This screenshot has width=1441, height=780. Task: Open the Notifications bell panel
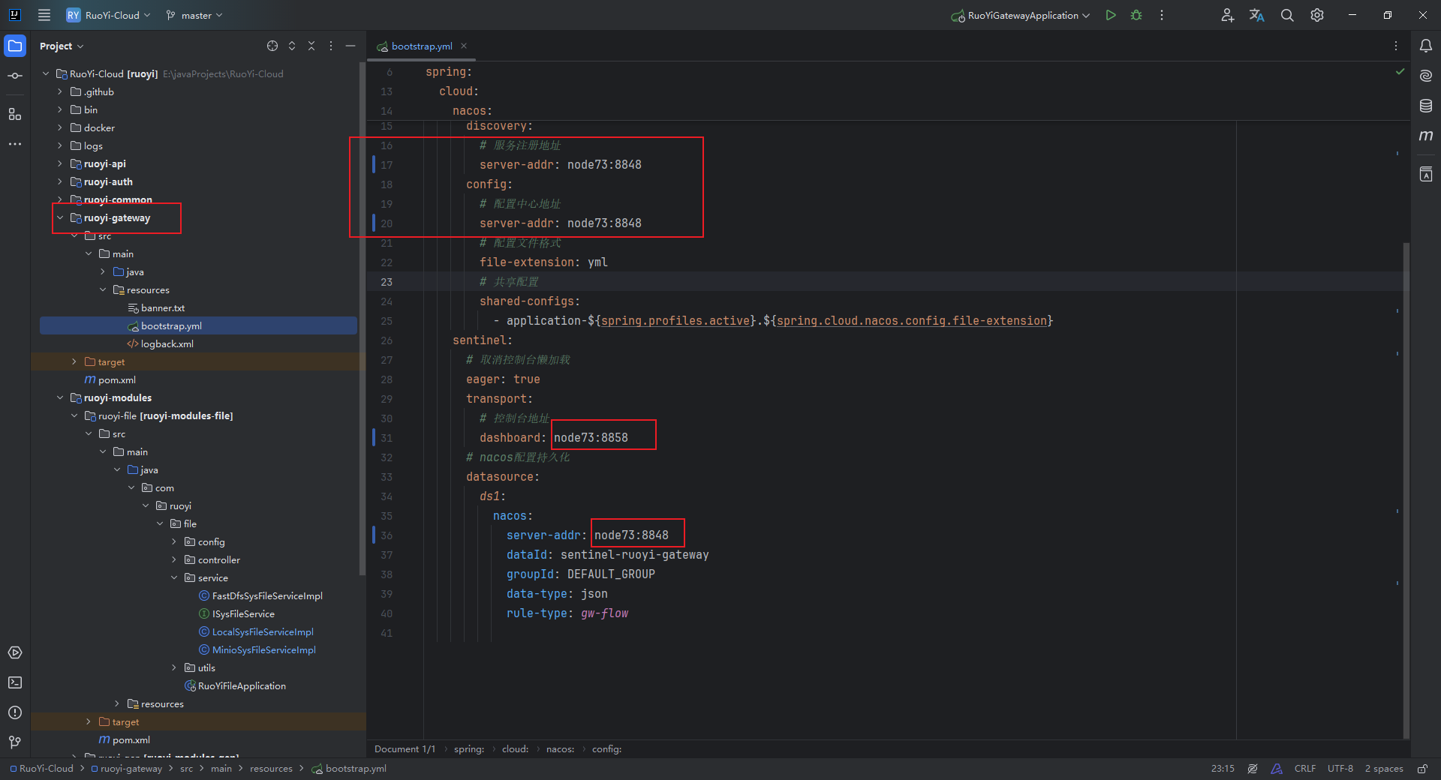[x=1426, y=46]
